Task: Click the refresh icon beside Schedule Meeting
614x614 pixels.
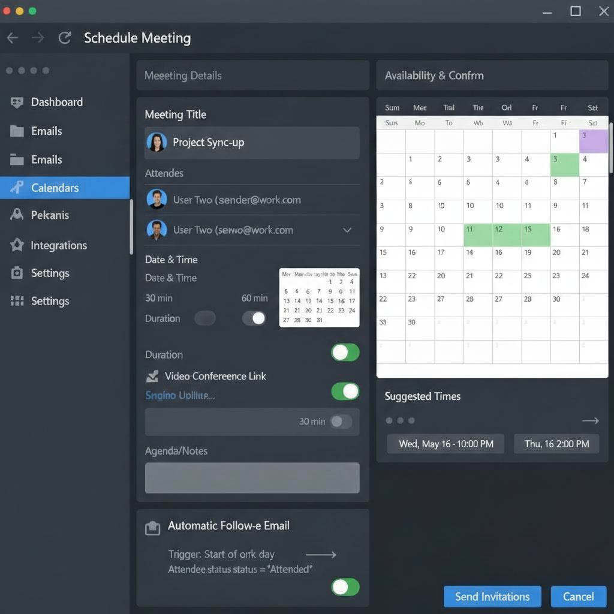Action: (65, 38)
